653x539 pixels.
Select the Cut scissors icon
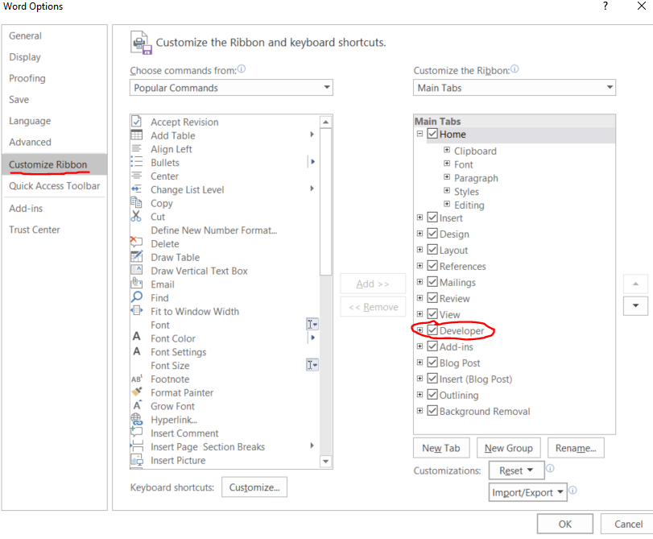[136, 216]
